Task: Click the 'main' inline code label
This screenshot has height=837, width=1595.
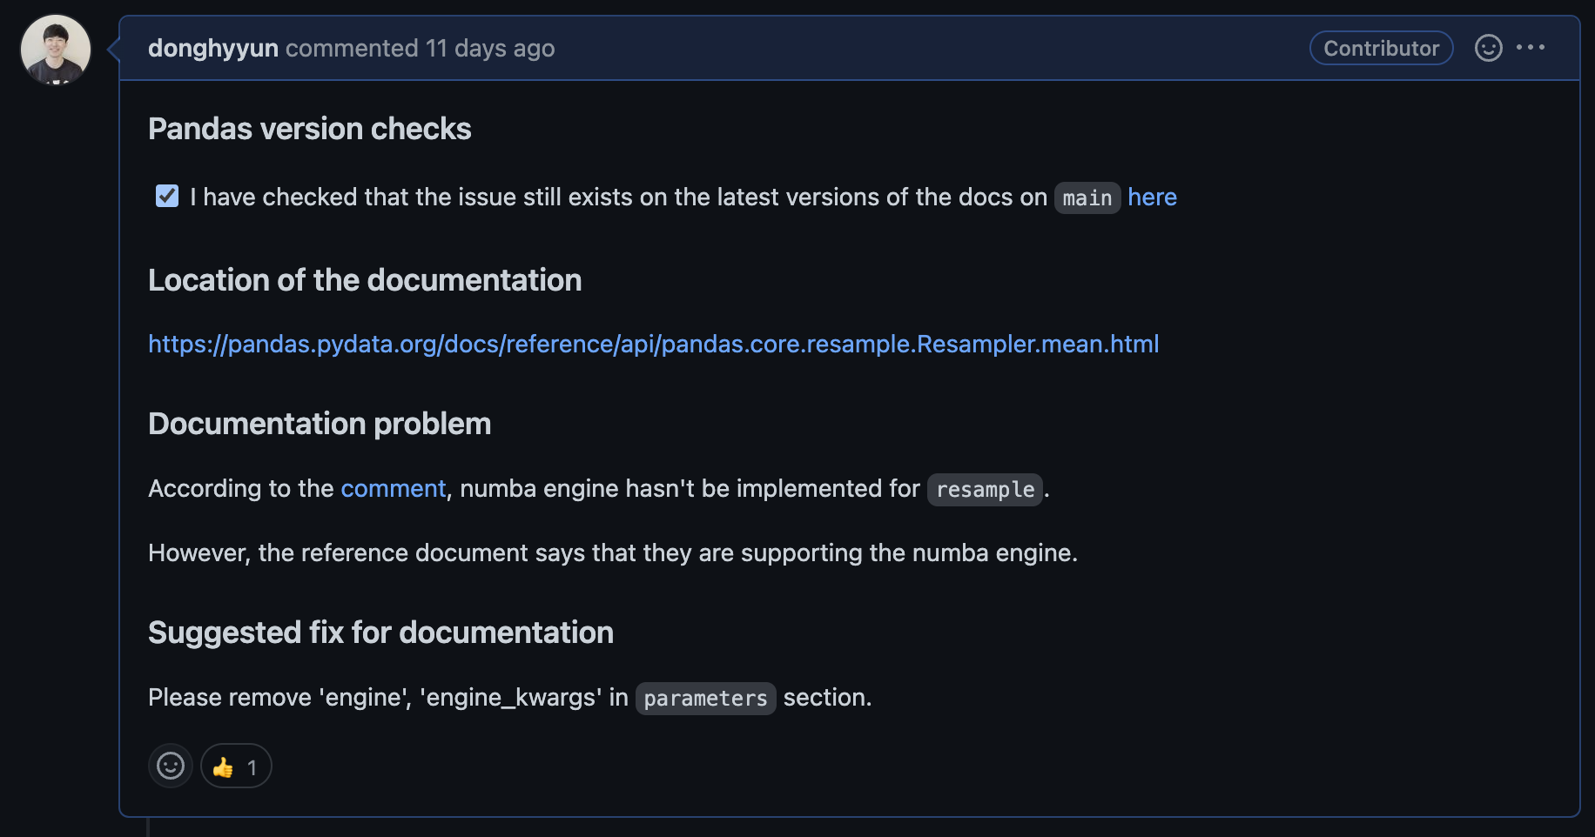Action: pyautogui.click(x=1087, y=198)
